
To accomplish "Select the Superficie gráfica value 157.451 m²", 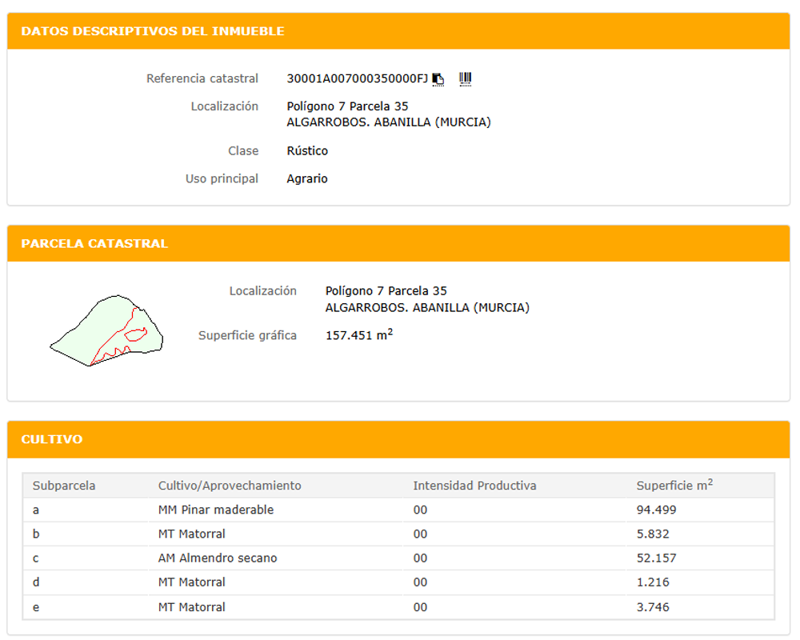I will 359,335.
